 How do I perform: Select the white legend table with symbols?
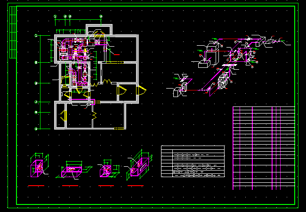point(193,162)
